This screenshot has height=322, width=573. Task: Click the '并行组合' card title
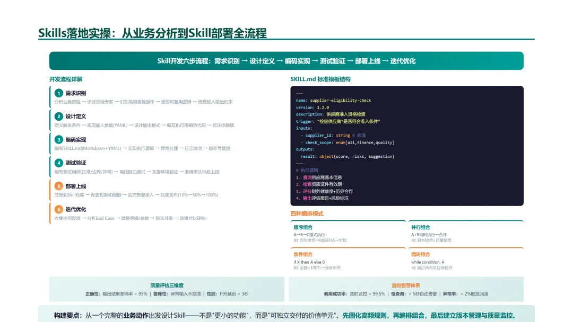[421, 227]
